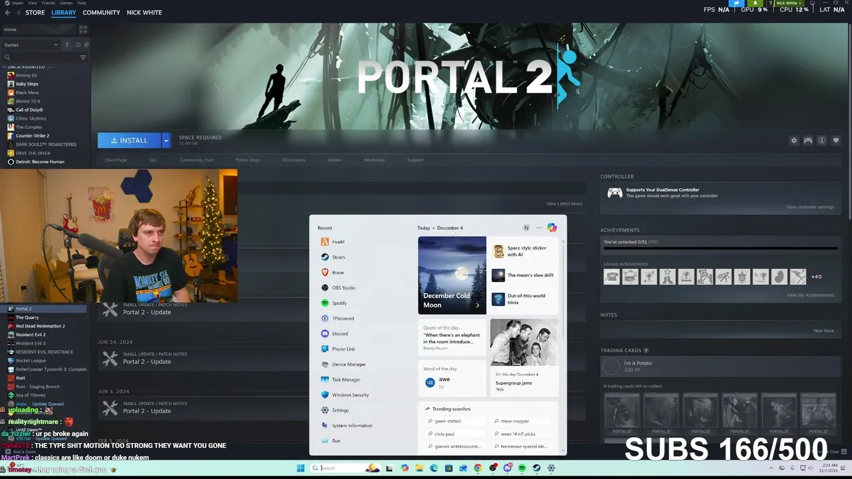The height and width of the screenshot is (479, 852).
Task: Click View My Achievements
Action: 810,295
